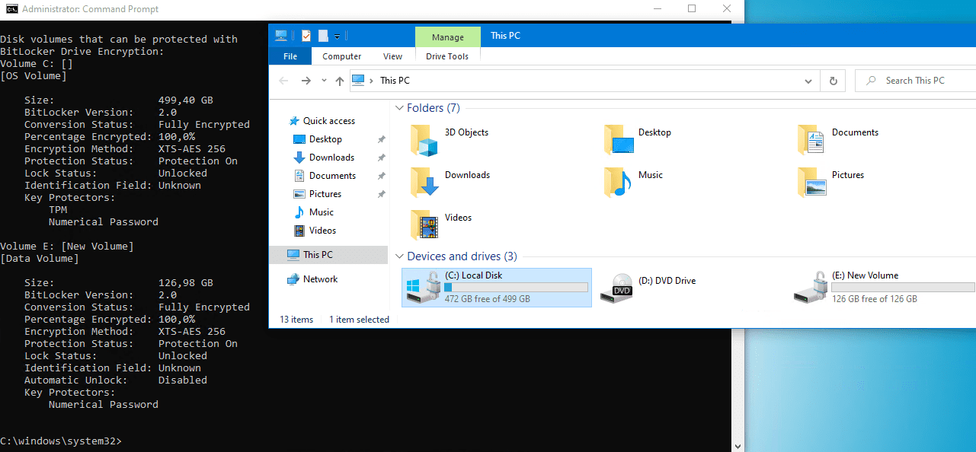Click the Command Prompt title bar text

[x=91, y=9]
